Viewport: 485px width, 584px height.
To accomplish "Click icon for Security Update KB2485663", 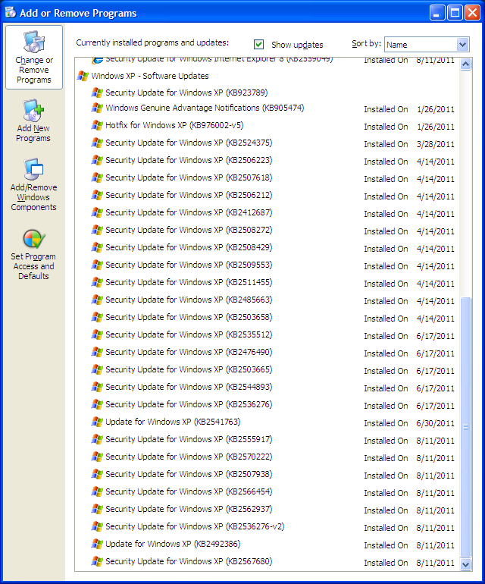I will 97,300.
